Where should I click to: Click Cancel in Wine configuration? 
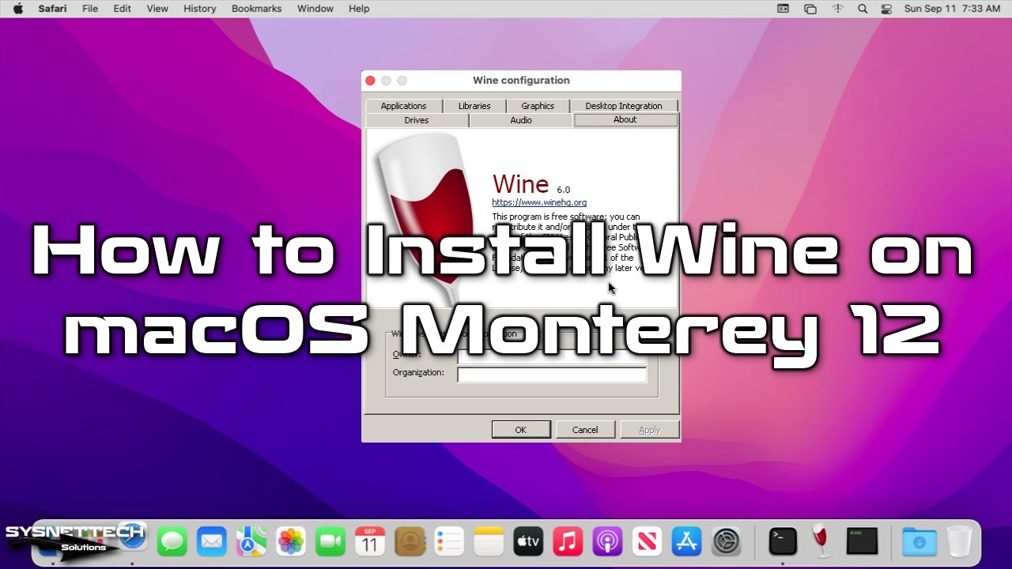point(585,430)
